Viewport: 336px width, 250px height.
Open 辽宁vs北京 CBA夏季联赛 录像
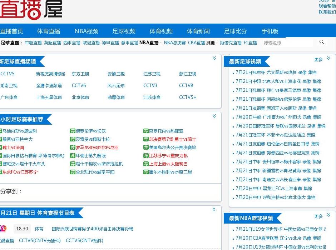[307, 238]
